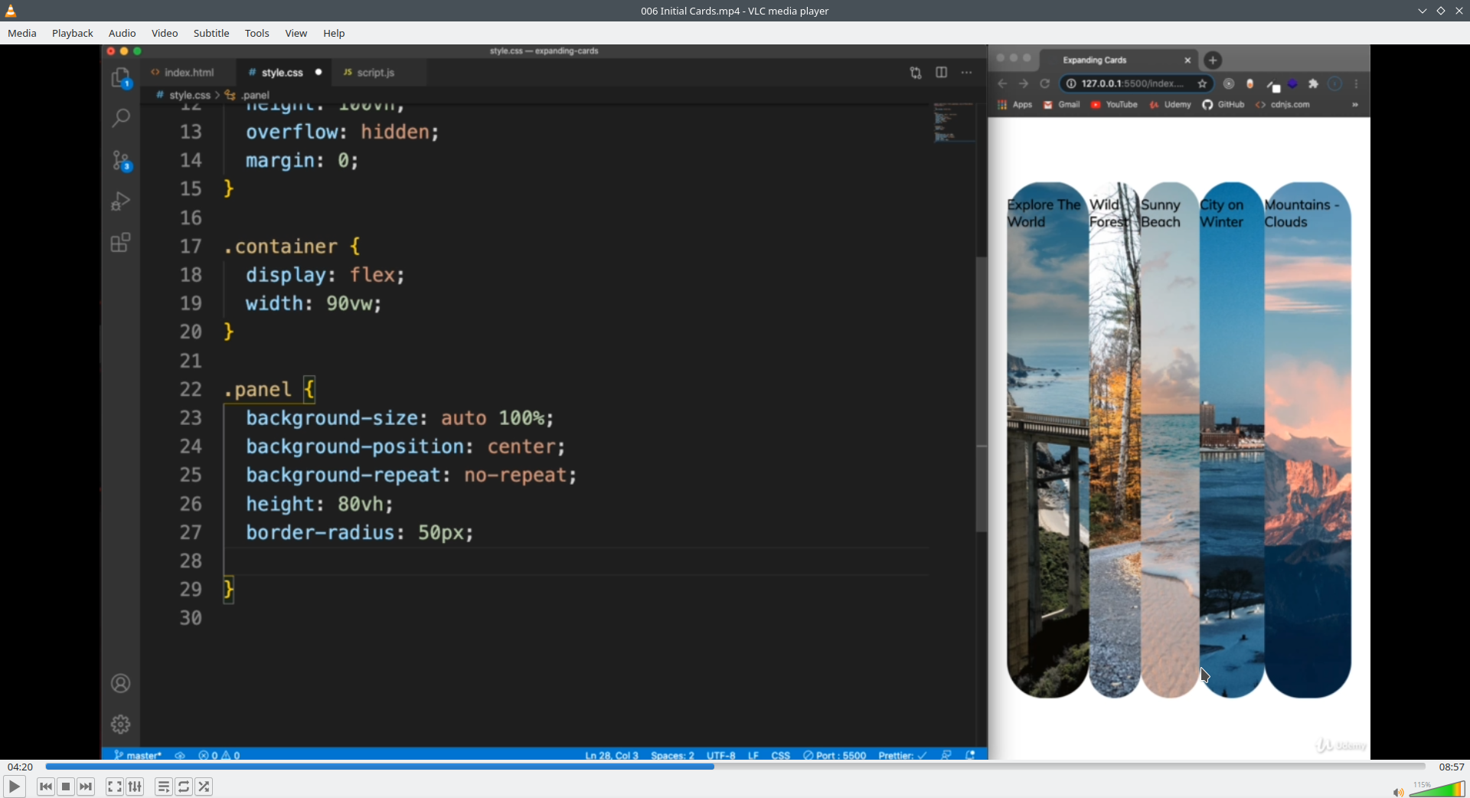Open the GitHub bookmark
Image resolution: width=1470 pixels, height=798 pixels.
pos(1223,105)
